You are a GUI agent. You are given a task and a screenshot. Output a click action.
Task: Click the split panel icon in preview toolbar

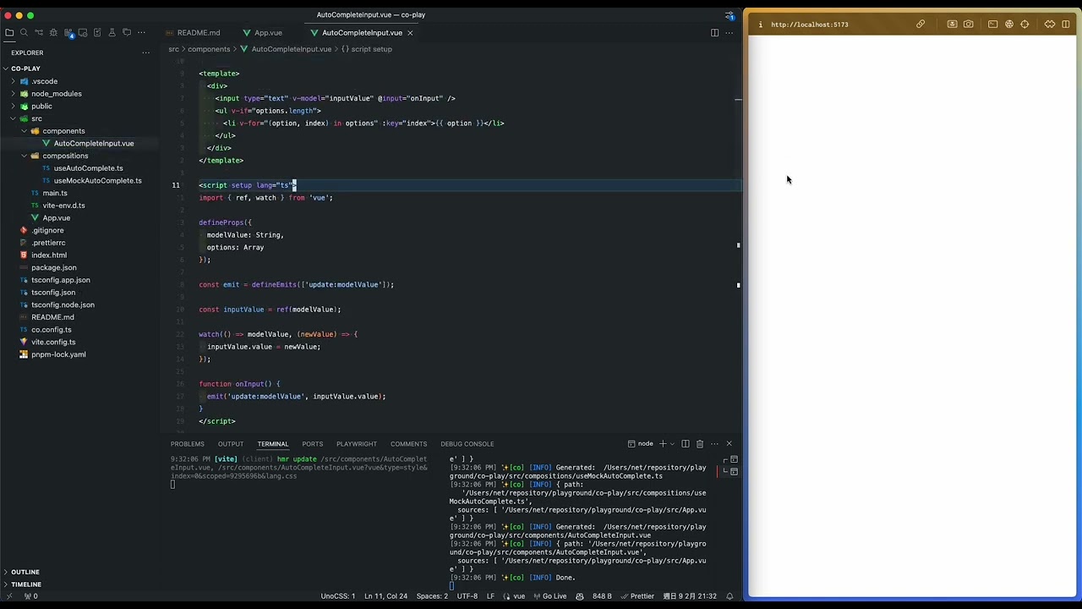(1066, 25)
